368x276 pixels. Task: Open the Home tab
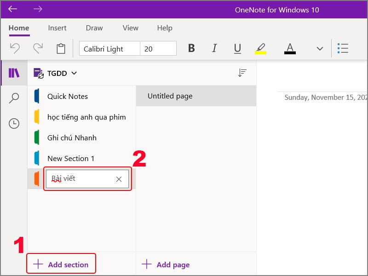point(19,28)
